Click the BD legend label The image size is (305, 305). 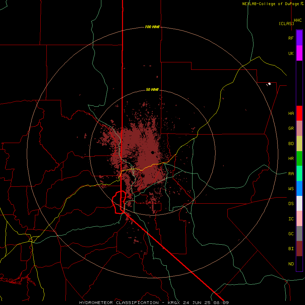(x=291, y=144)
